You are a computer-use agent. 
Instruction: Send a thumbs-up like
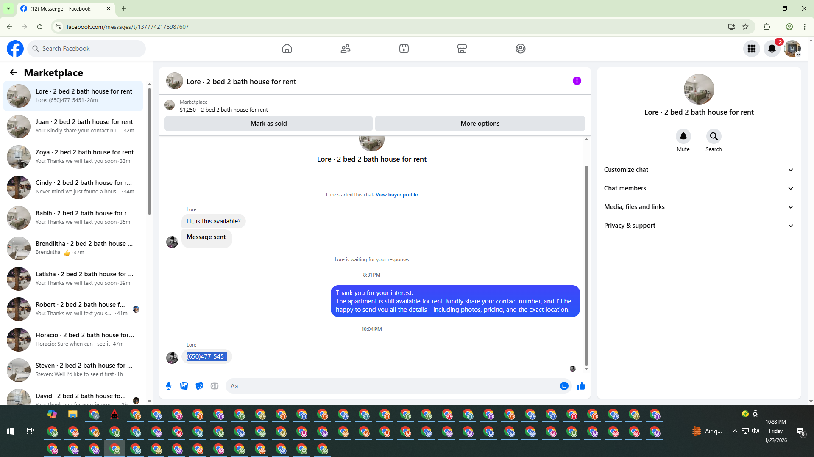pyautogui.click(x=581, y=386)
